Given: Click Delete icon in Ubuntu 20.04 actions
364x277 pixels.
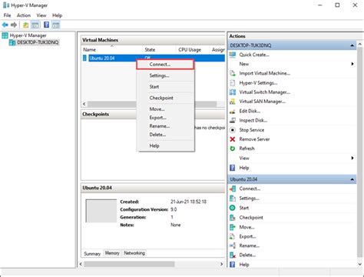Looking at the screenshot, I should tap(233, 255).
